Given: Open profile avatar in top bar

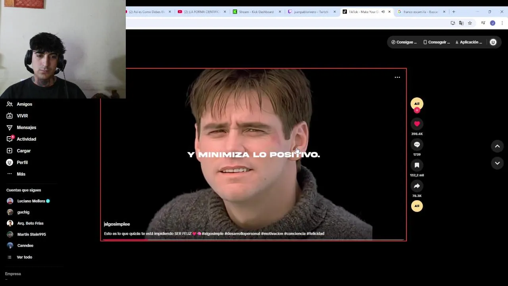Looking at the screenshot, I should [493, 42].
